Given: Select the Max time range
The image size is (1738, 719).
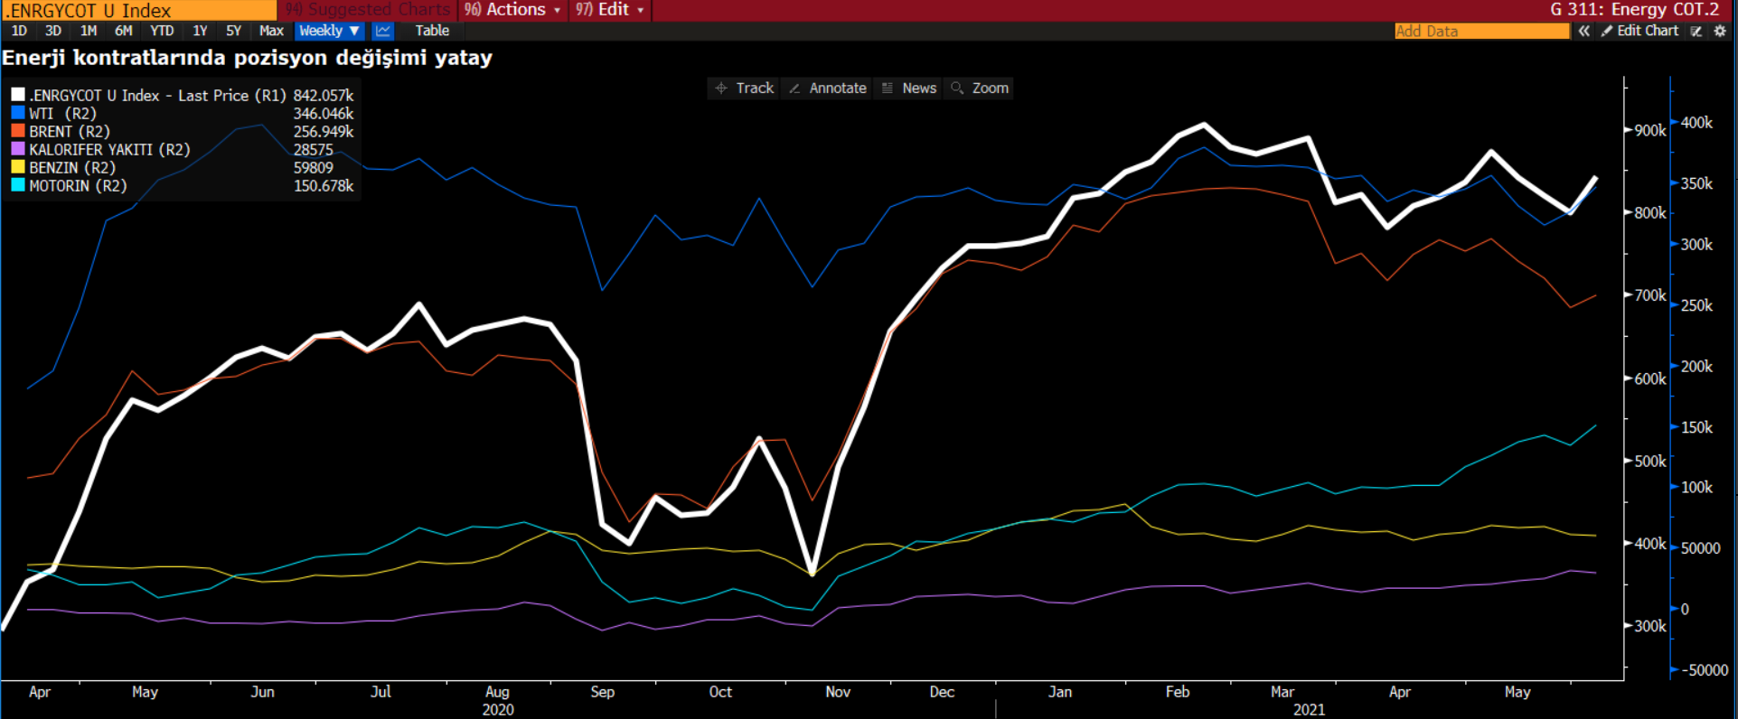Looking at the screenshot, I should coord(271,31).
